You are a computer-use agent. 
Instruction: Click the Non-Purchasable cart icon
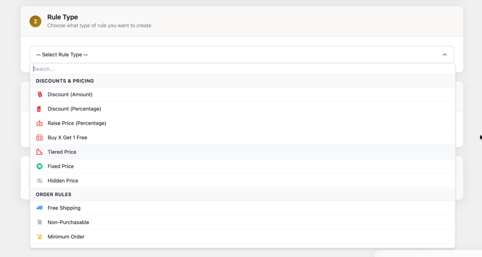pos(40,222)
